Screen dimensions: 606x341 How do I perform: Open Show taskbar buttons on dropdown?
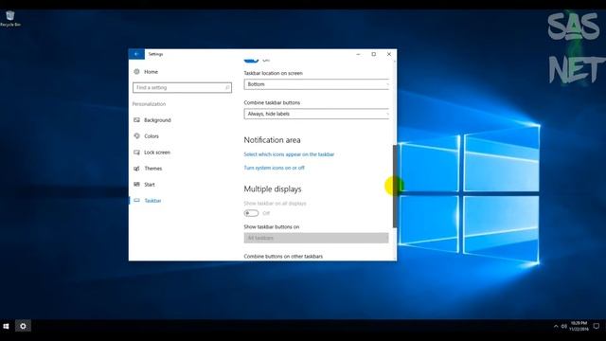pyautogui.click(x=316, y=238)
